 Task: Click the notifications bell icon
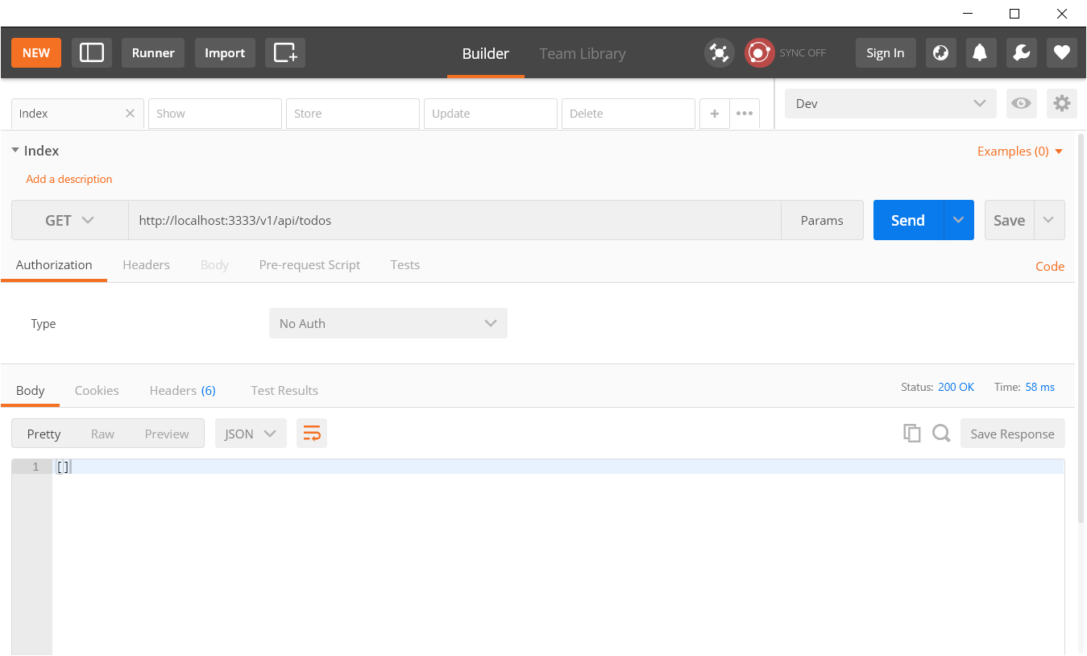pyautogui.click(x=981, y=52)
